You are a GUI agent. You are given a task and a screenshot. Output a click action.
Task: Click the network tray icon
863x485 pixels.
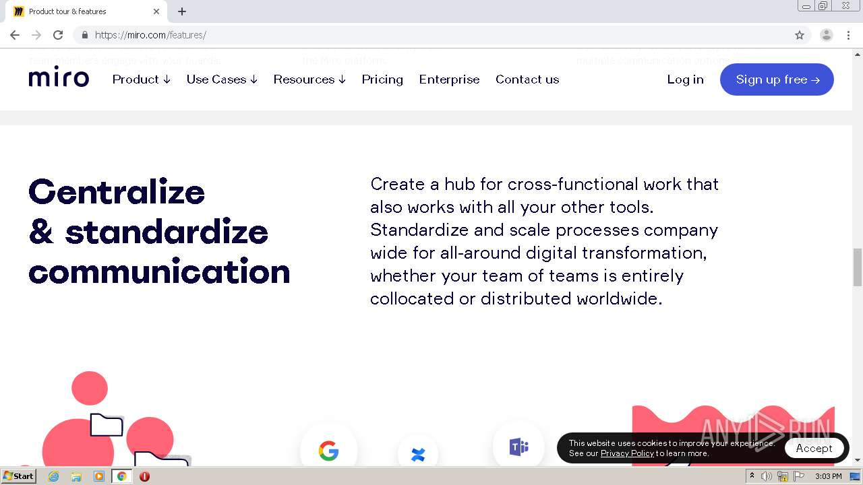(x=783, y=476)
